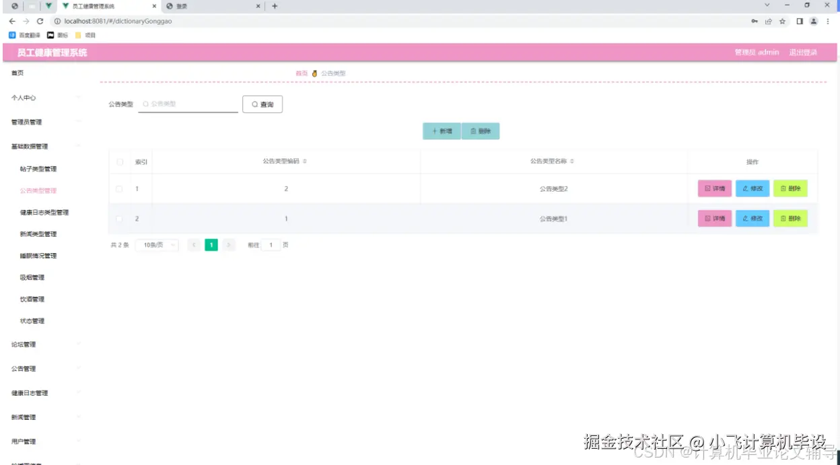Click 修改 for row 公告类型2
840x465 pixels.
(x=753, y=188)
